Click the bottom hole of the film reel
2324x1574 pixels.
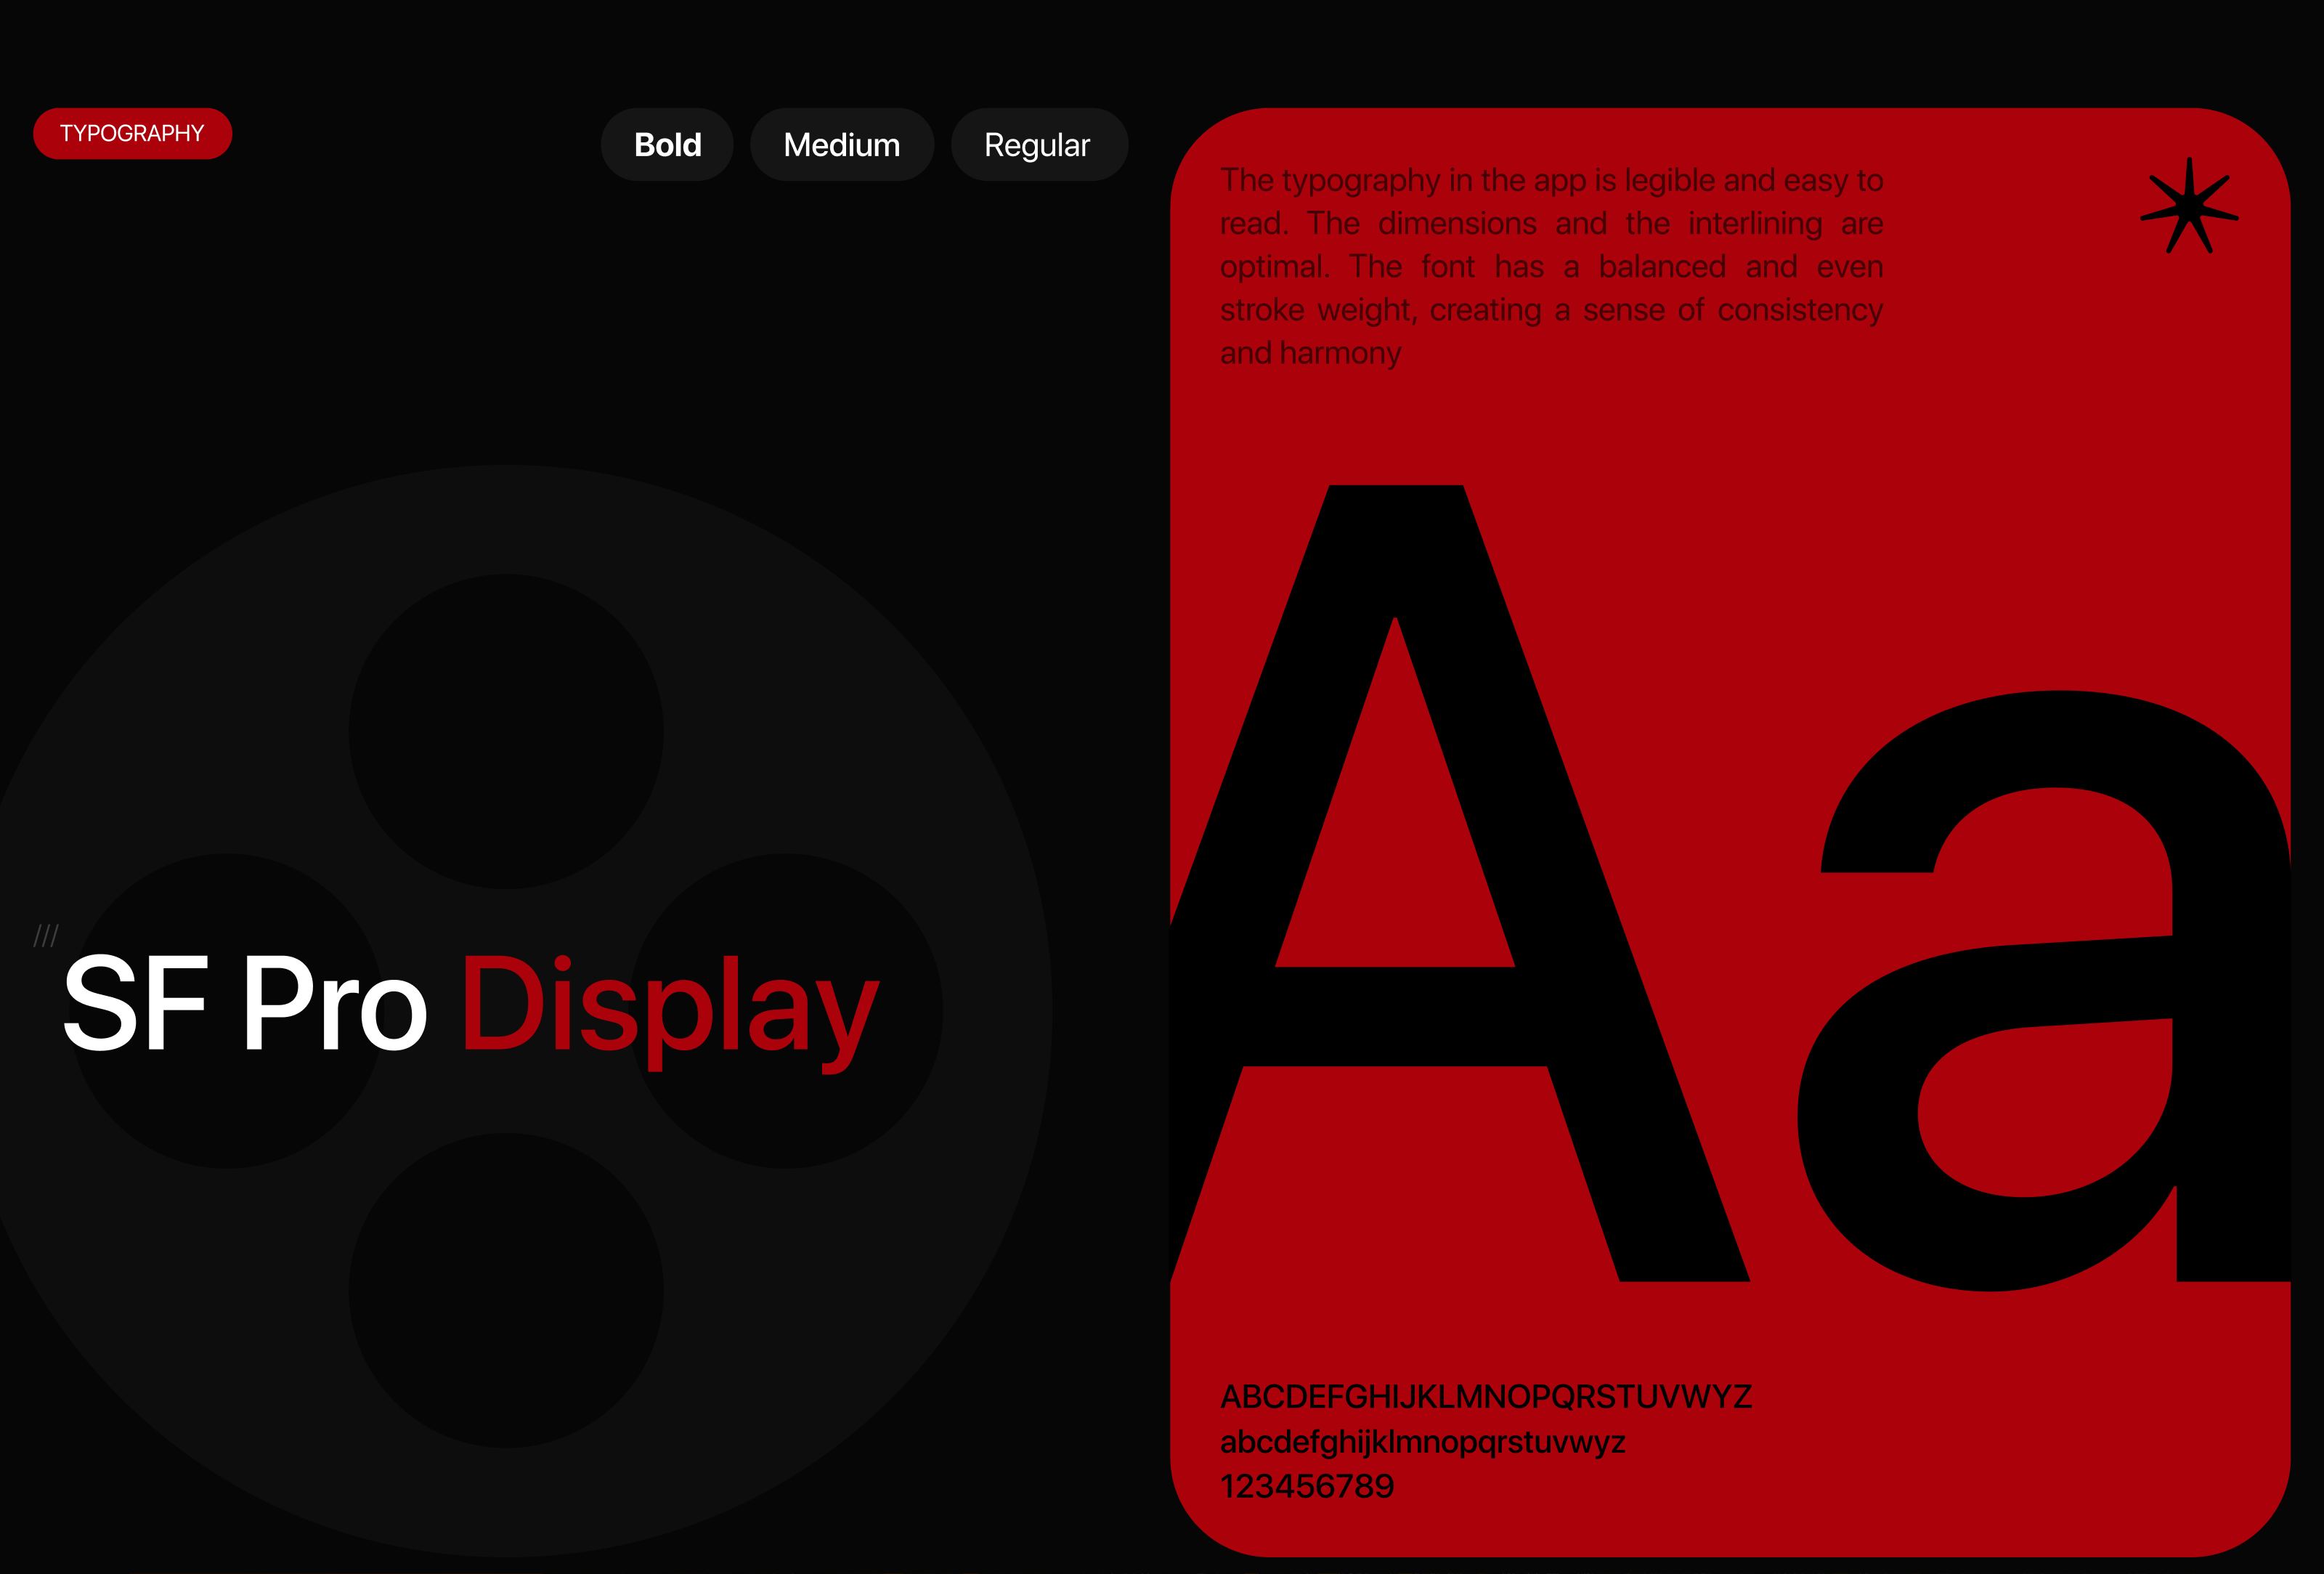tap(506, 1290)
